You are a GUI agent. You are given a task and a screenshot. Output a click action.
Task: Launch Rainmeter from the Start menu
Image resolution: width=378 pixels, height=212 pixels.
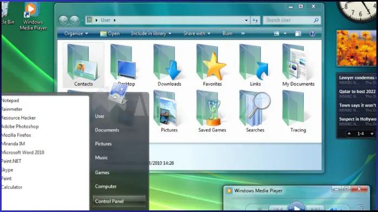[12, 109]
